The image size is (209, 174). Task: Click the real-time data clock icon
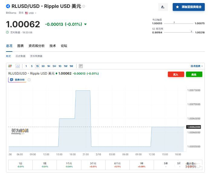pos(7,32)
